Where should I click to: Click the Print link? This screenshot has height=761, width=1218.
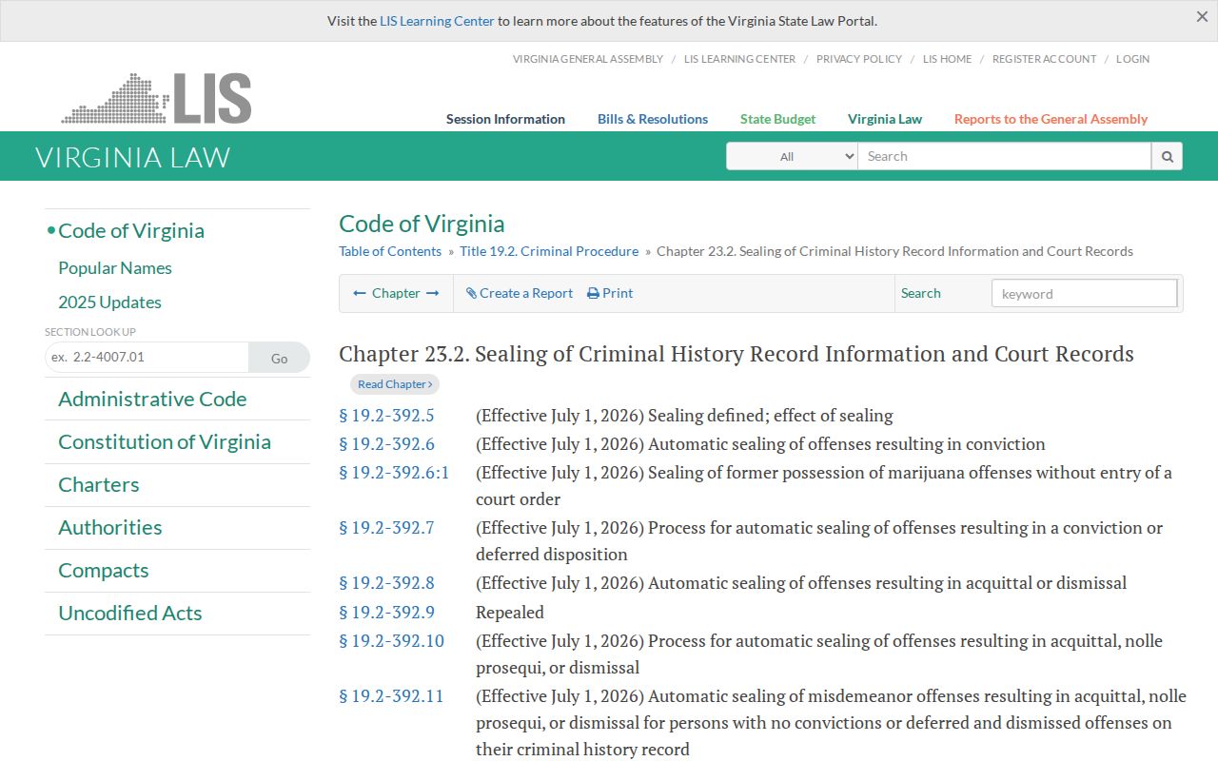(x=610, y=293)
